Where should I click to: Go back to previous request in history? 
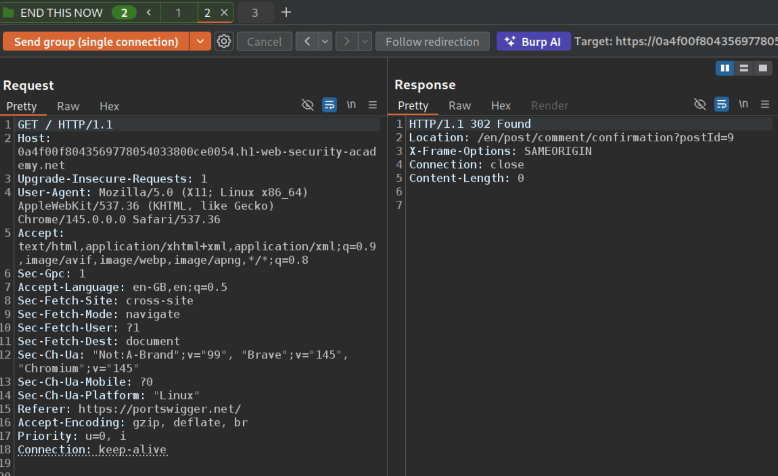307,41
